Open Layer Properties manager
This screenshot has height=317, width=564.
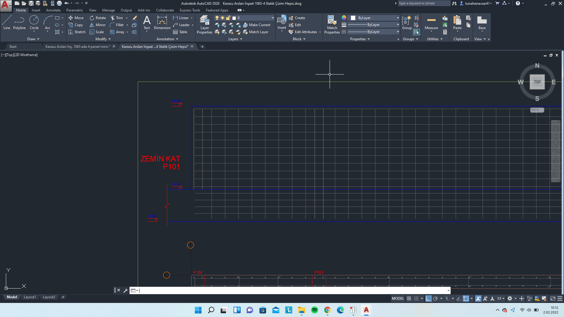click(x=204, y=25)
